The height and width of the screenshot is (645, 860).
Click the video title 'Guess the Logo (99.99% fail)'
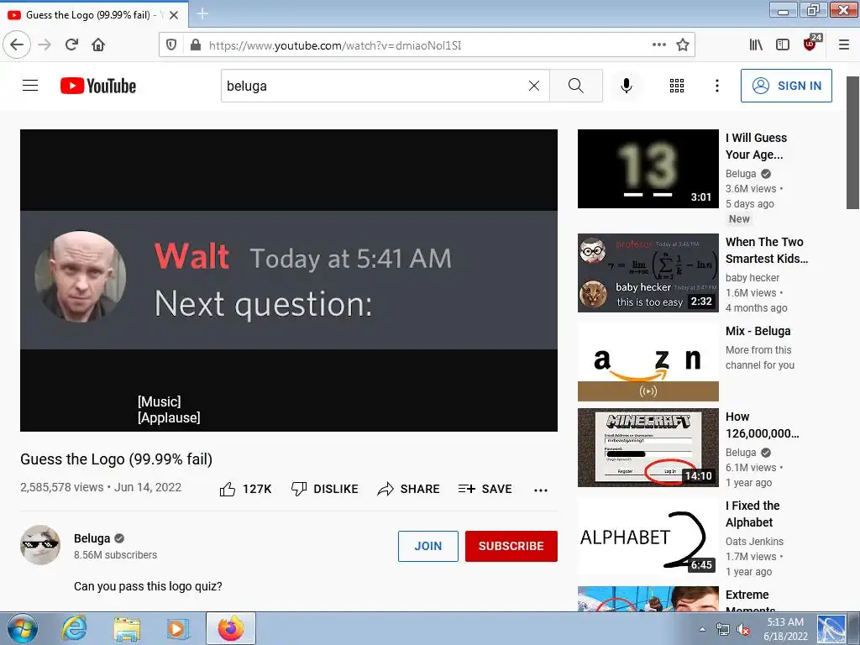click(116, 459)
